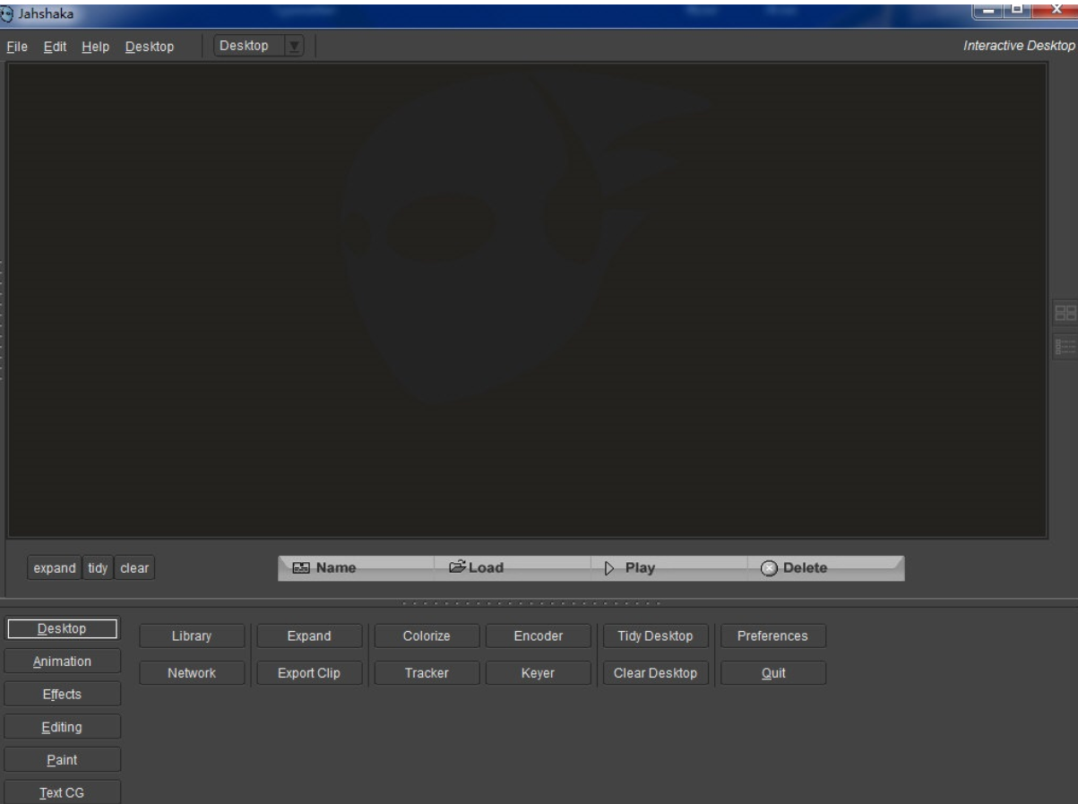The height and width of the screenshot is (804, 1078).
Task: Click the dotted splitter handle above module panel
Action: click(533, 603)
